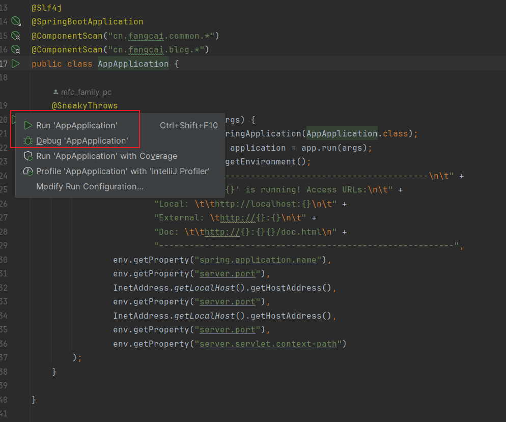The height and width of the screenshot is (422, 506).
Task: Click AppApplication.class on line 21
Action: click(357, 133)
